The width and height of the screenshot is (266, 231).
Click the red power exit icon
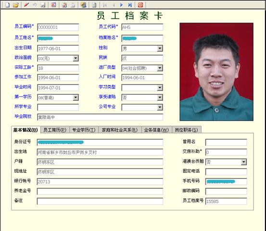(x=140, y=5)
